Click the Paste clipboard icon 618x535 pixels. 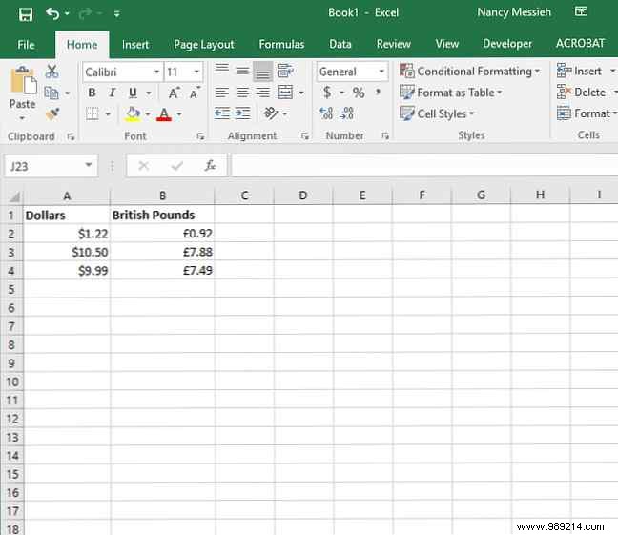[23, 81]
